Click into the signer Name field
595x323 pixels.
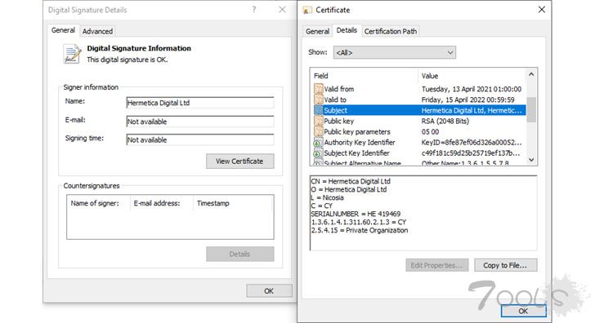coord(200,103)
